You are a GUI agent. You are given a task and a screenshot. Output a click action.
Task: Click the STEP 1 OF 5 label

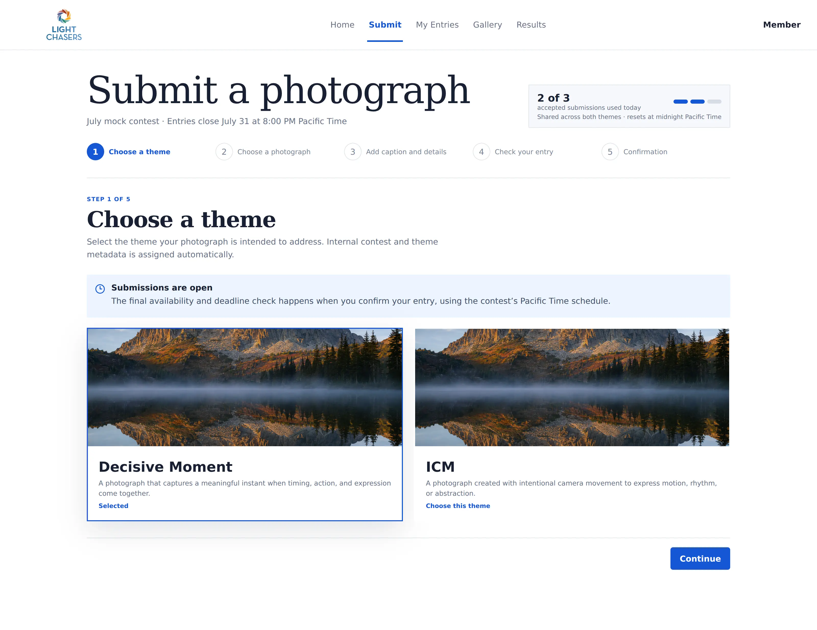(x=109, y=199)
